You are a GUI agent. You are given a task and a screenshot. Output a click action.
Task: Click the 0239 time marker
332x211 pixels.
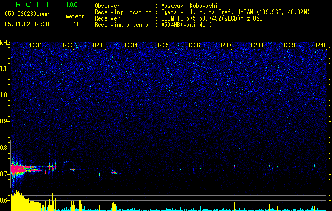(x=289, y=45)
